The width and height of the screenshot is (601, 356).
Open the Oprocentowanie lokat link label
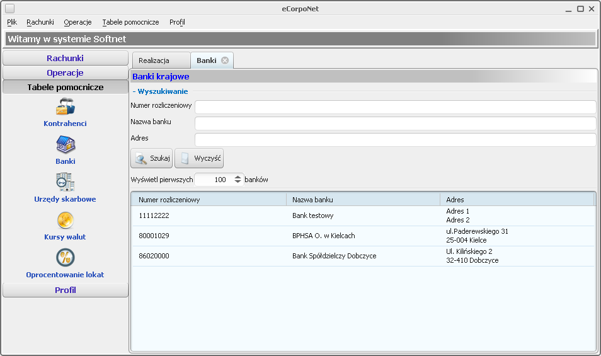(x=65, y=274)
